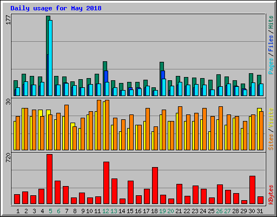Click day 18 on the x-axis
277x217 pixels.
point(154,211)
